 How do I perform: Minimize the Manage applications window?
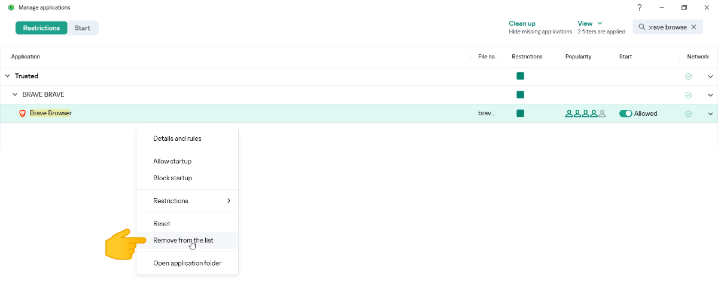coord(662,8)
